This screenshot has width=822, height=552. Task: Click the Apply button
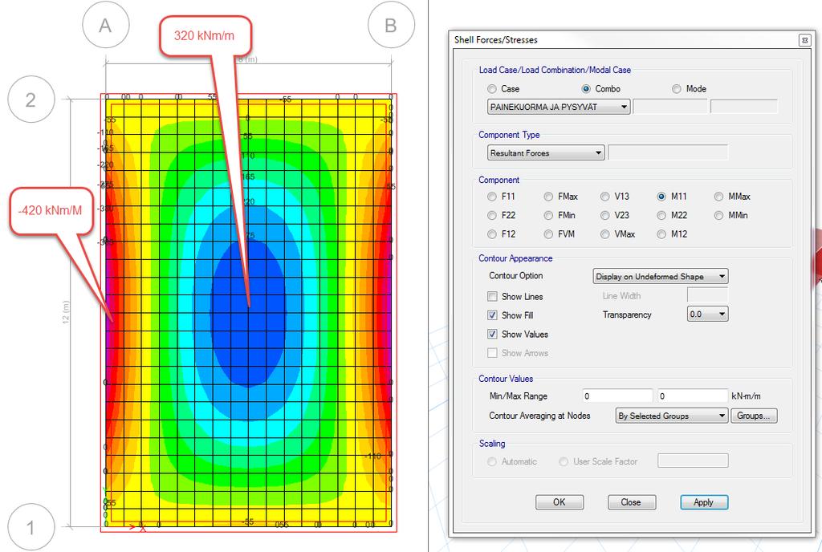[704, 502]
